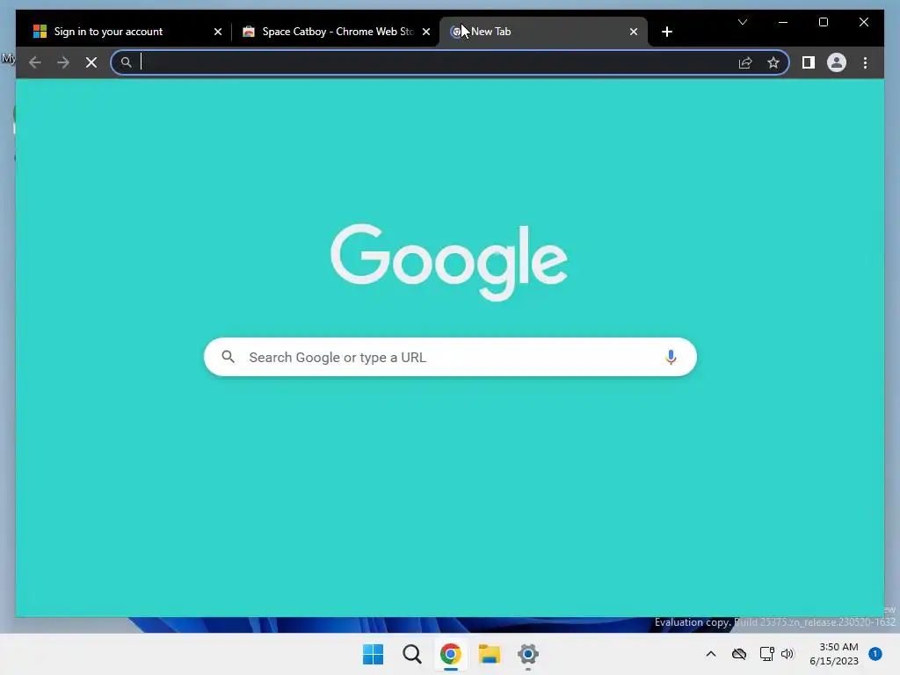Open a new tab with plus button
This screenshot has height=675, width=900.
pos(666,32)
